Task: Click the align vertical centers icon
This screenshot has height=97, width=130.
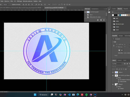Action: (39, 4)
